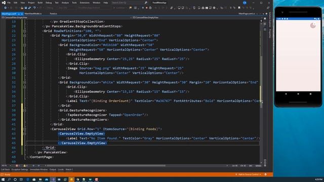The image size is (324, 182).
Task: Click the Visual Studio taskbar icon
Action: pos(53,179)
